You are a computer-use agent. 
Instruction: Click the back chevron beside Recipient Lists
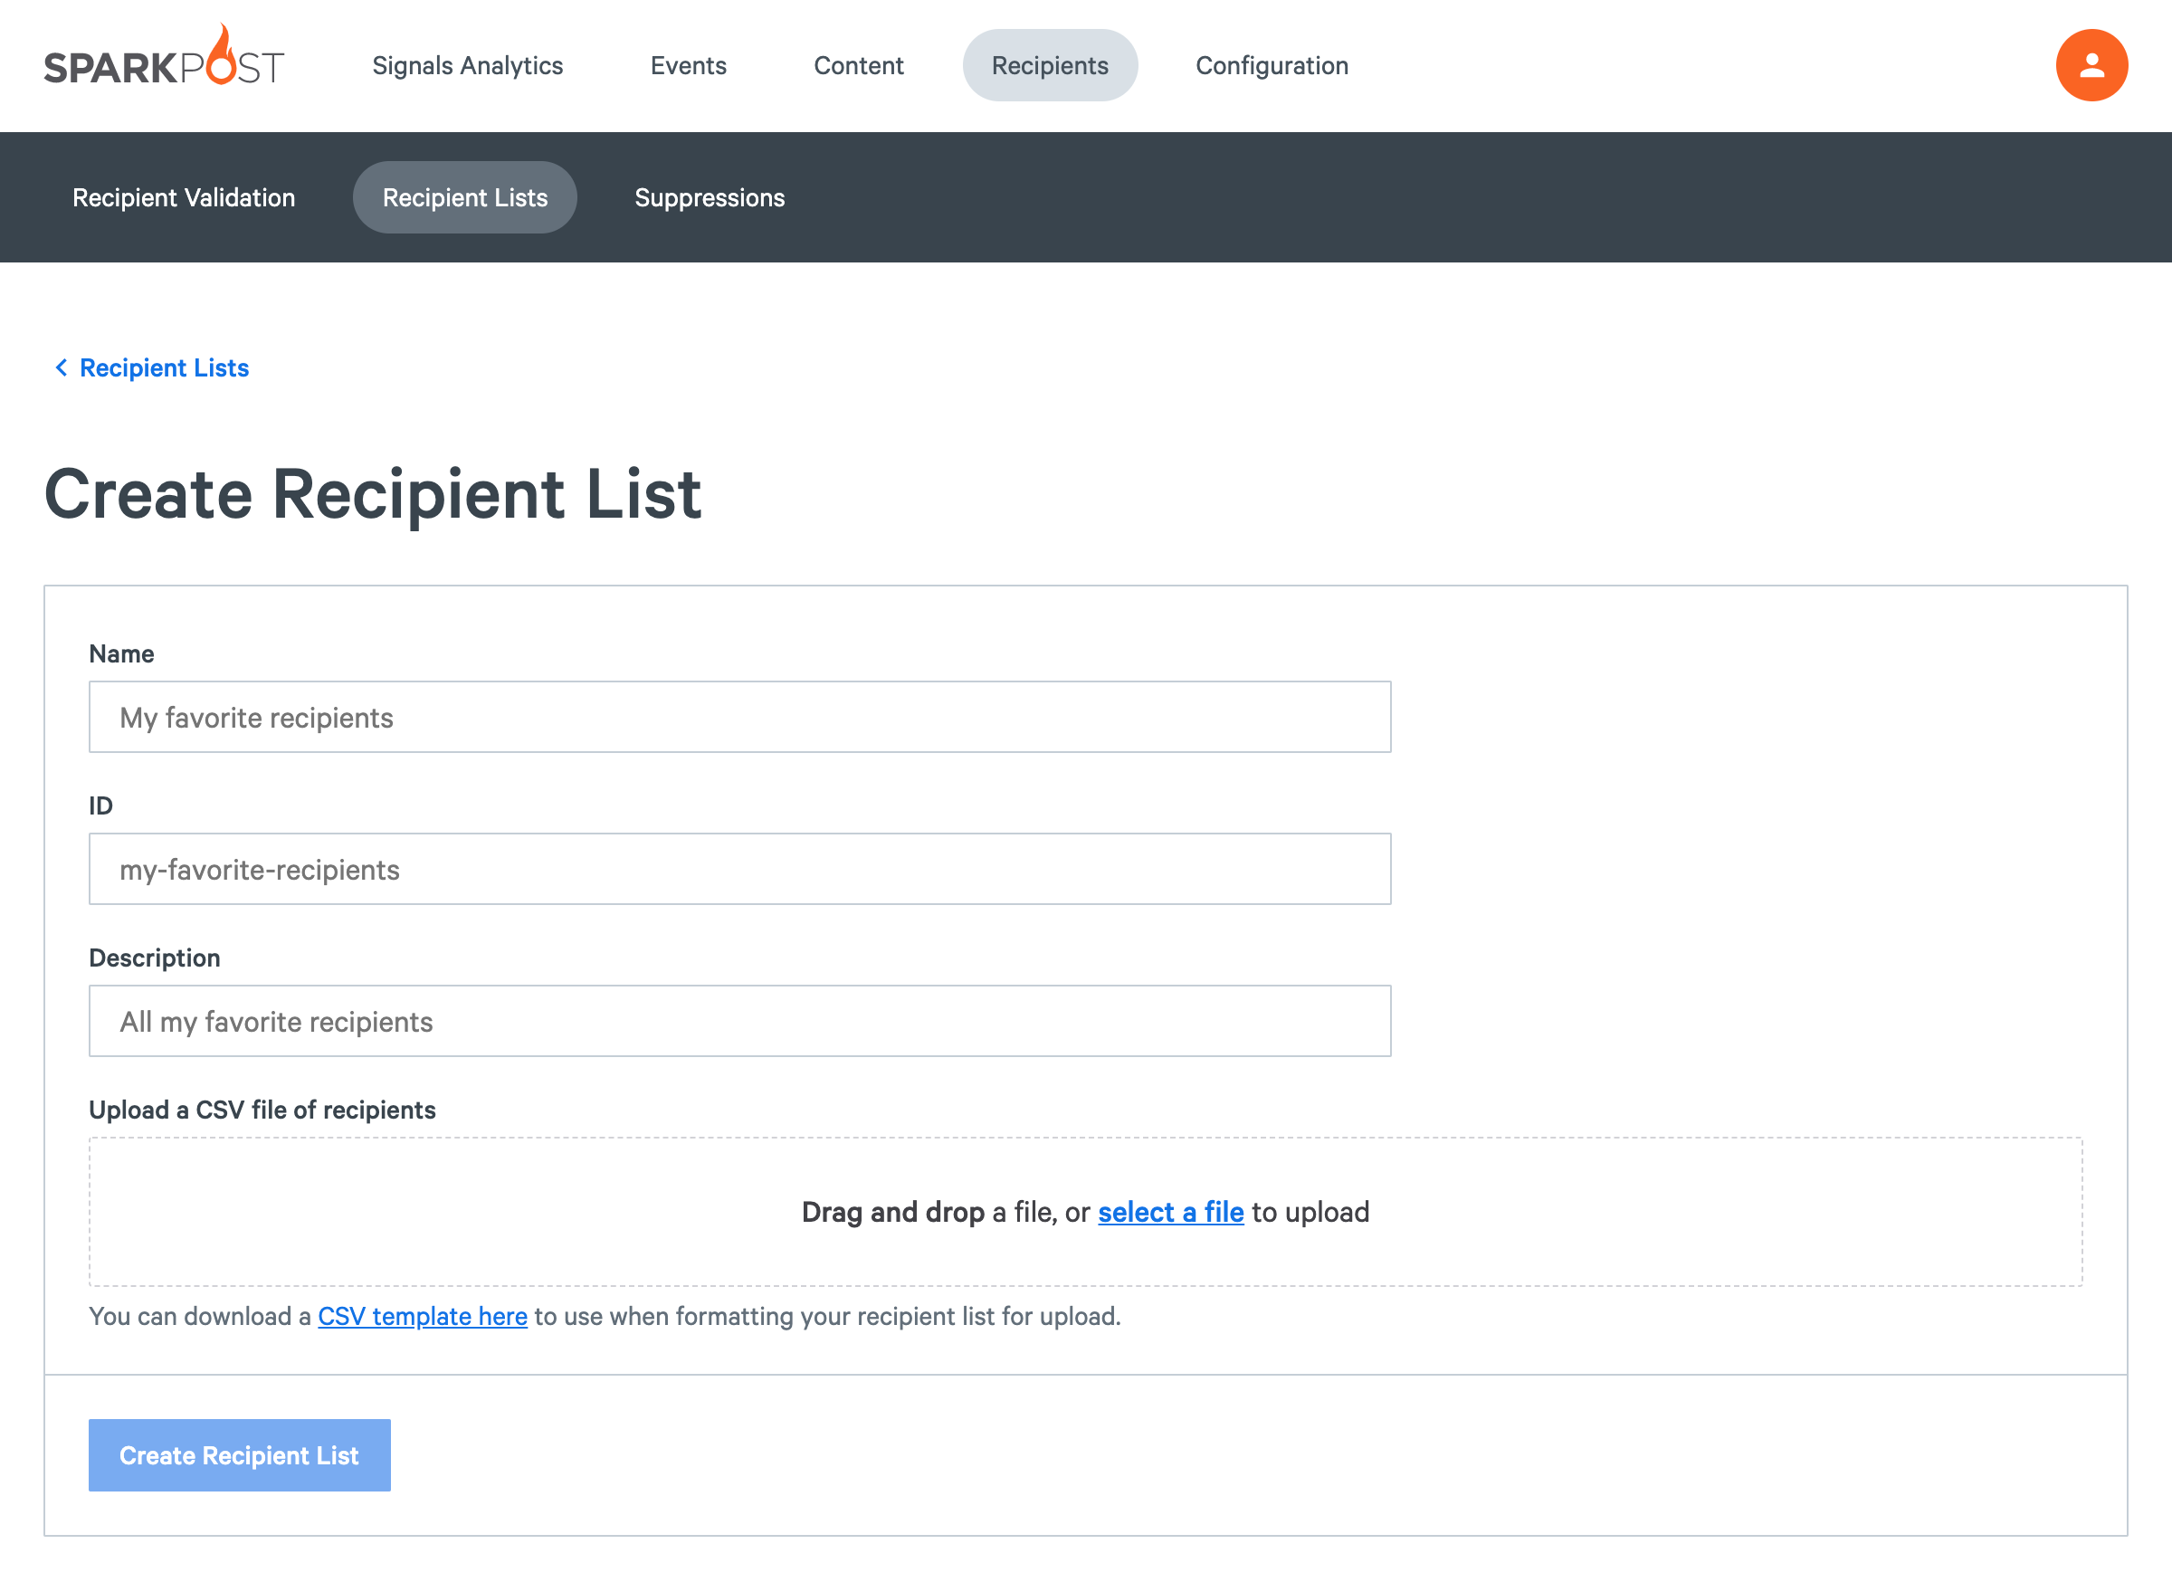point(62,367)
